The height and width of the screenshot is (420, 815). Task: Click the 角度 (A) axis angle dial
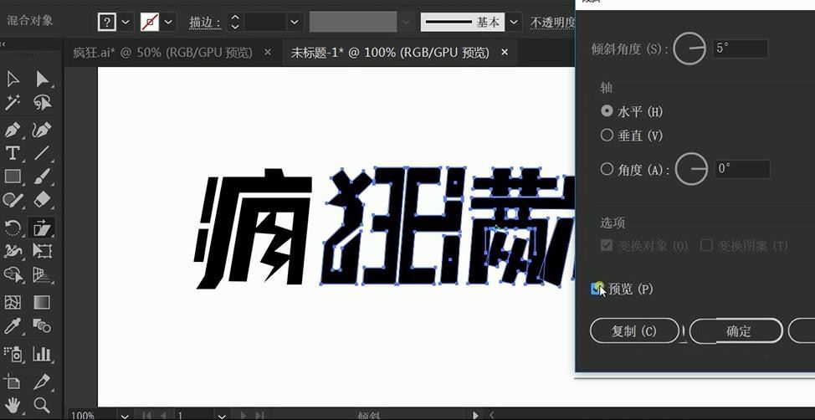691,169
